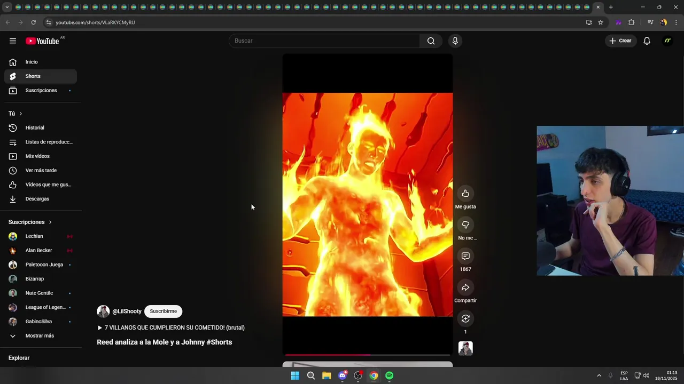Open the 7 VILLANOS related video link
The height and width of the screenshot is (384, 684).
coord(171,328)
